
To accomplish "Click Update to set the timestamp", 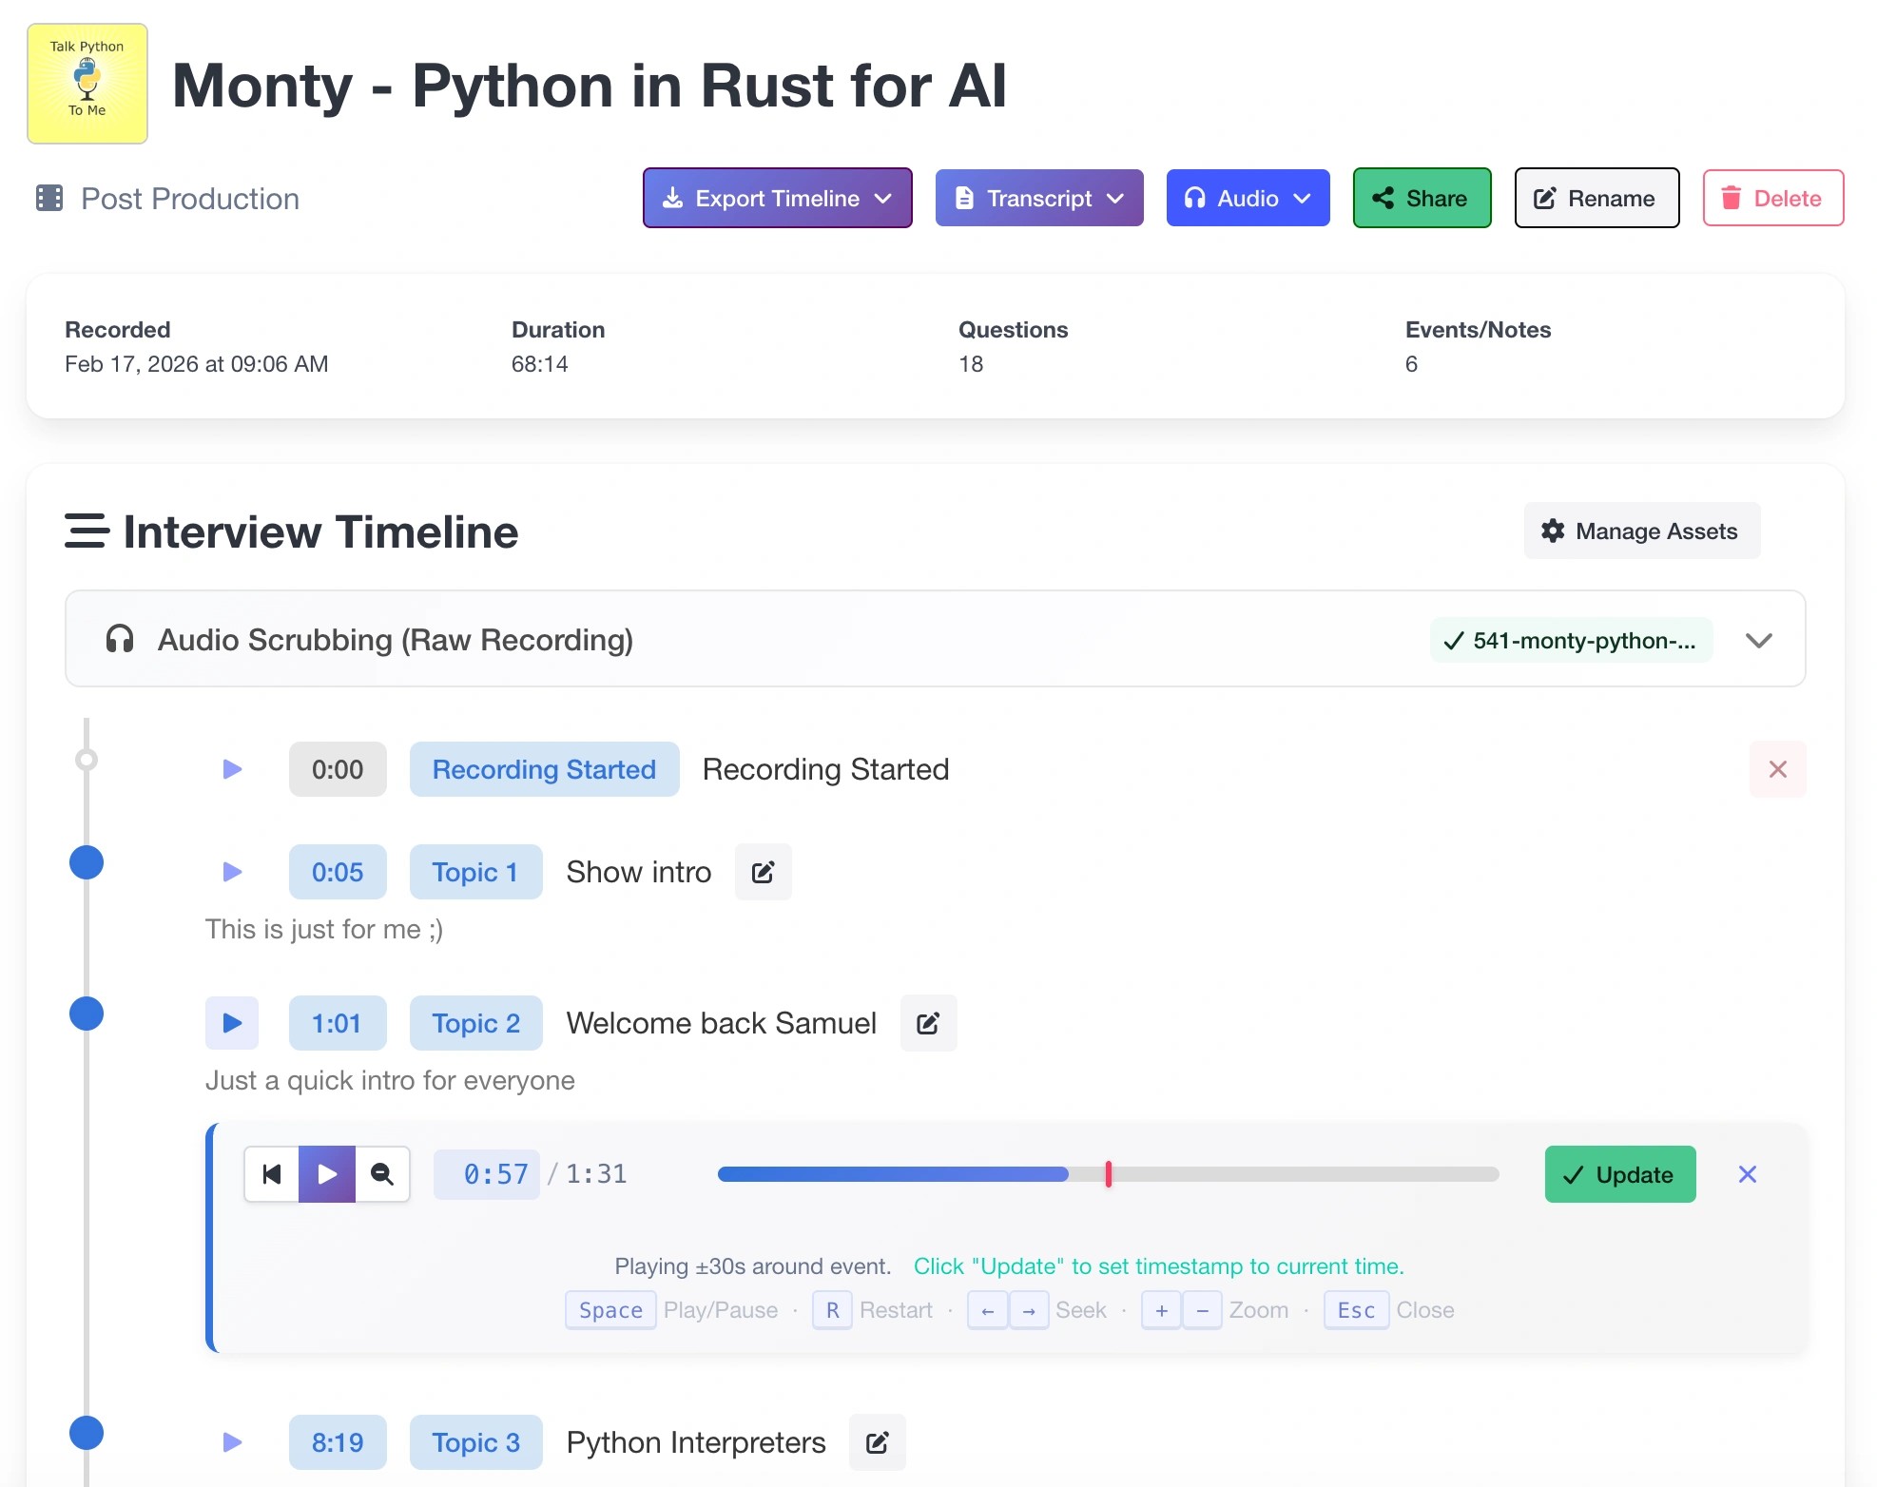I will (x=1619, y=1174).
